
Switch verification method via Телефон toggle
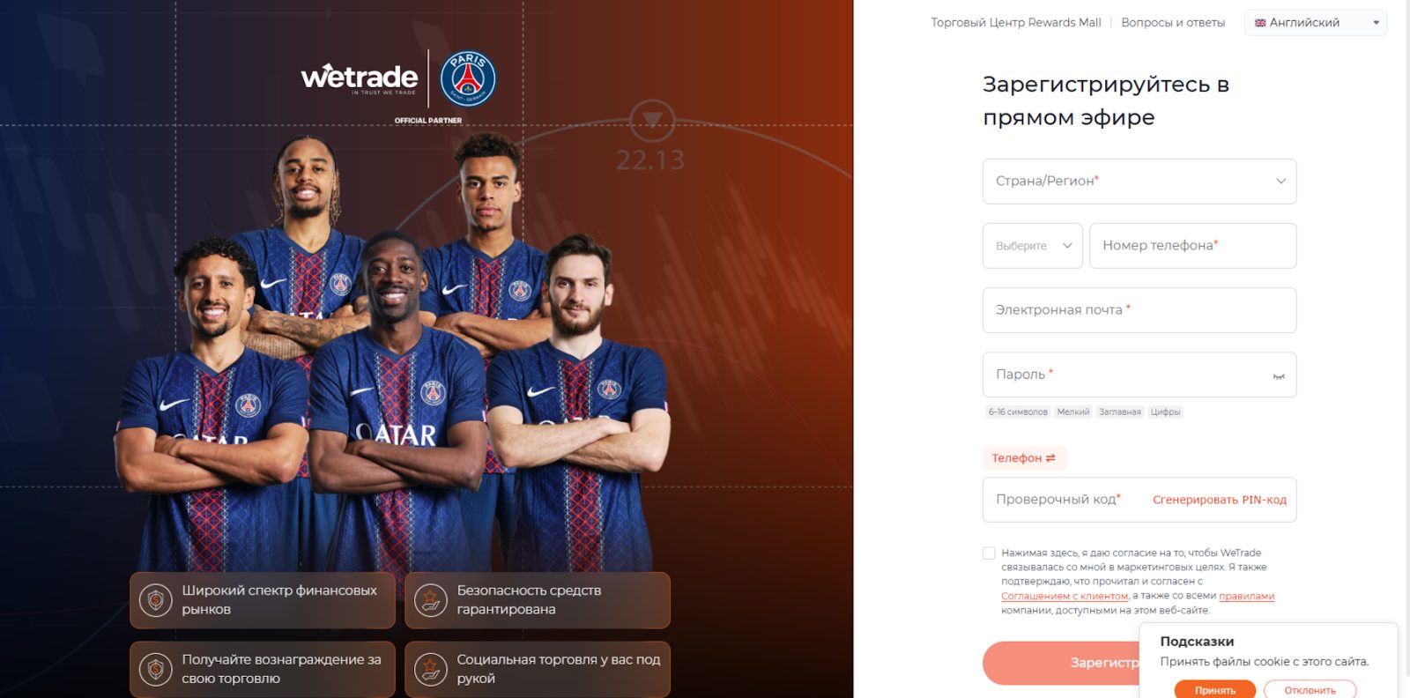pyautogui.click(x=1024, y=458)
